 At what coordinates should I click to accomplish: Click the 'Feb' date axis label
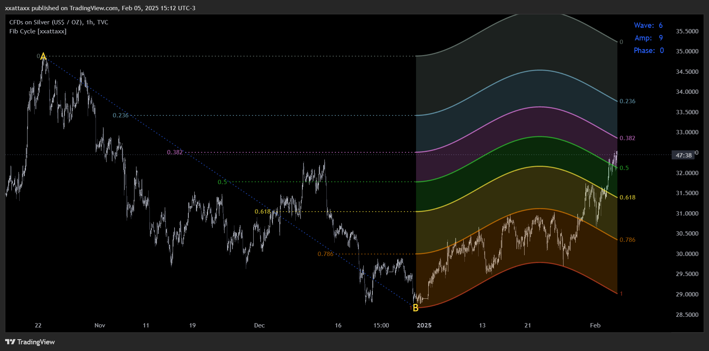click(595, 325)
